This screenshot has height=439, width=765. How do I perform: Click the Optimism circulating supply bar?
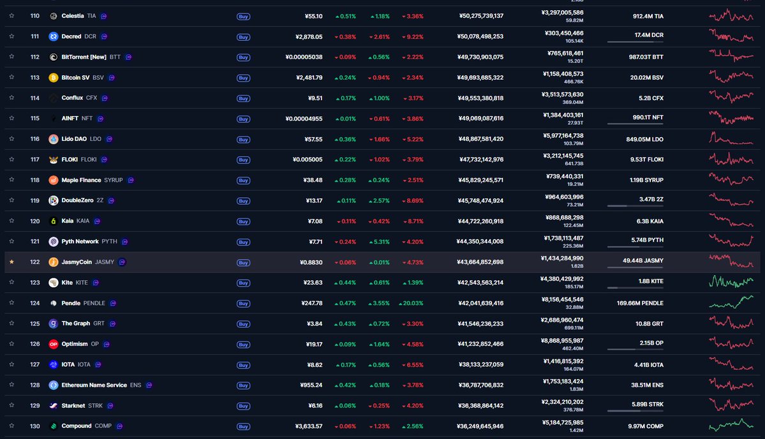(635, 349)
